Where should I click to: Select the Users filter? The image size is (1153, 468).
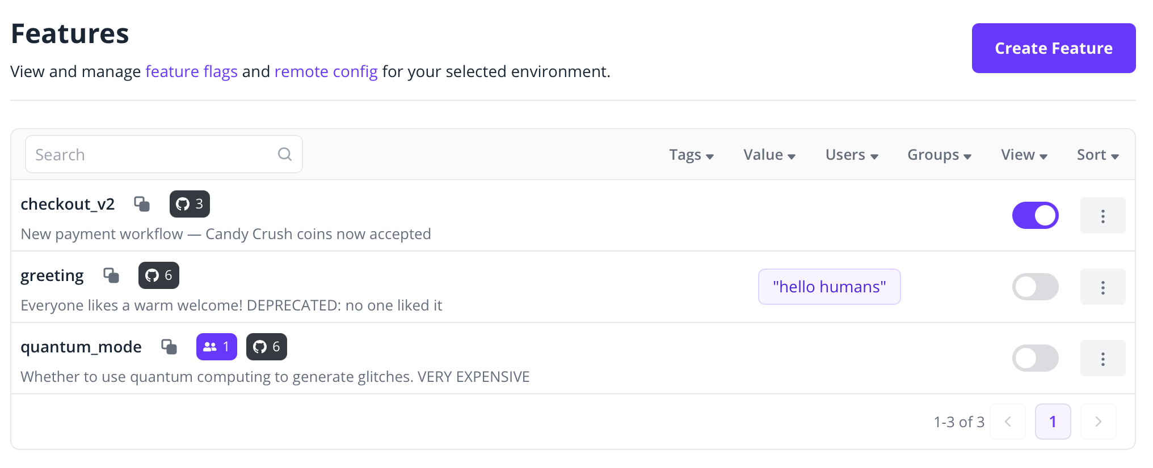click(x=851, y=154)
